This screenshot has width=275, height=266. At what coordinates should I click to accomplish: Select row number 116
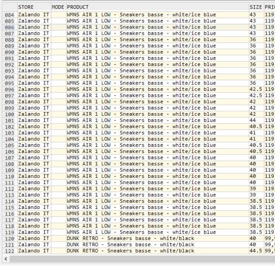[x=10, y=214]
